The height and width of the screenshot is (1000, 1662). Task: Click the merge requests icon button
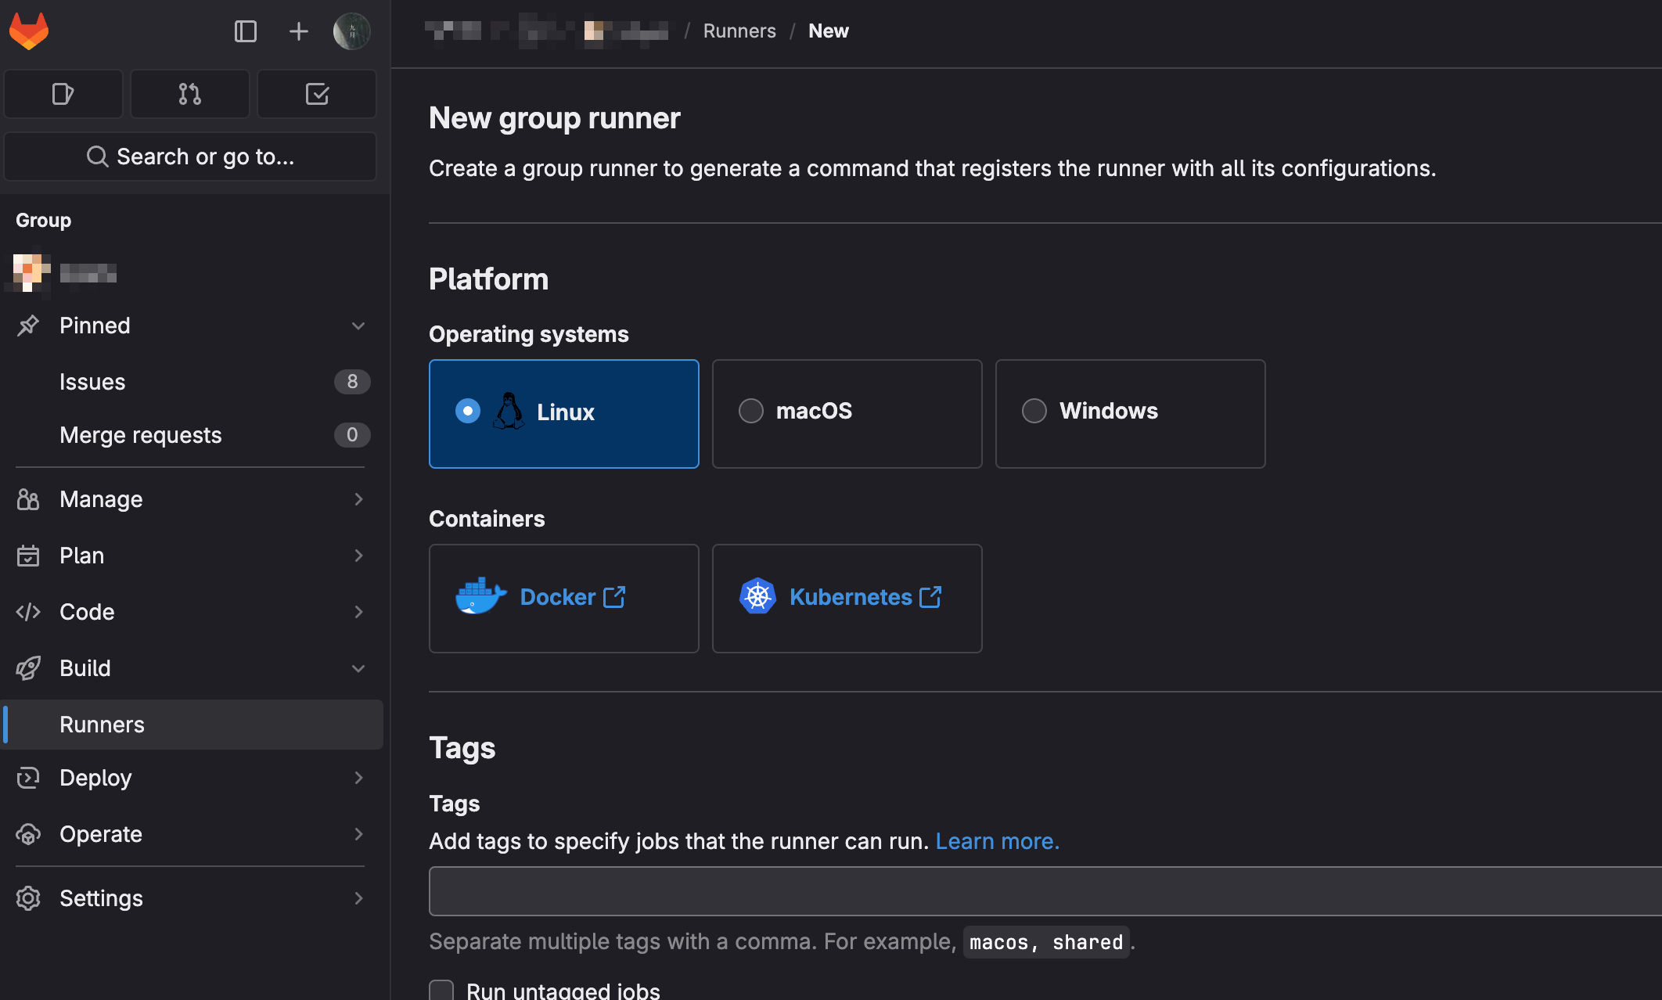189,93
